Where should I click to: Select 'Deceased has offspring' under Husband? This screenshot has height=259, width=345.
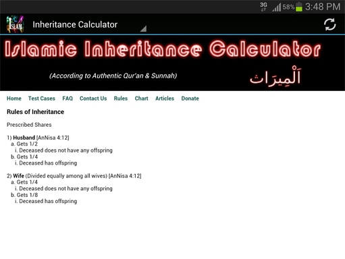click(46, 163)
